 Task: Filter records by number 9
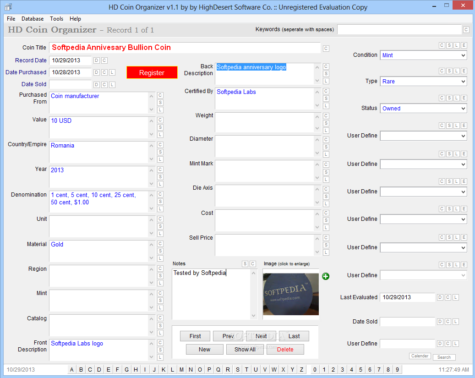pos(397,369)
